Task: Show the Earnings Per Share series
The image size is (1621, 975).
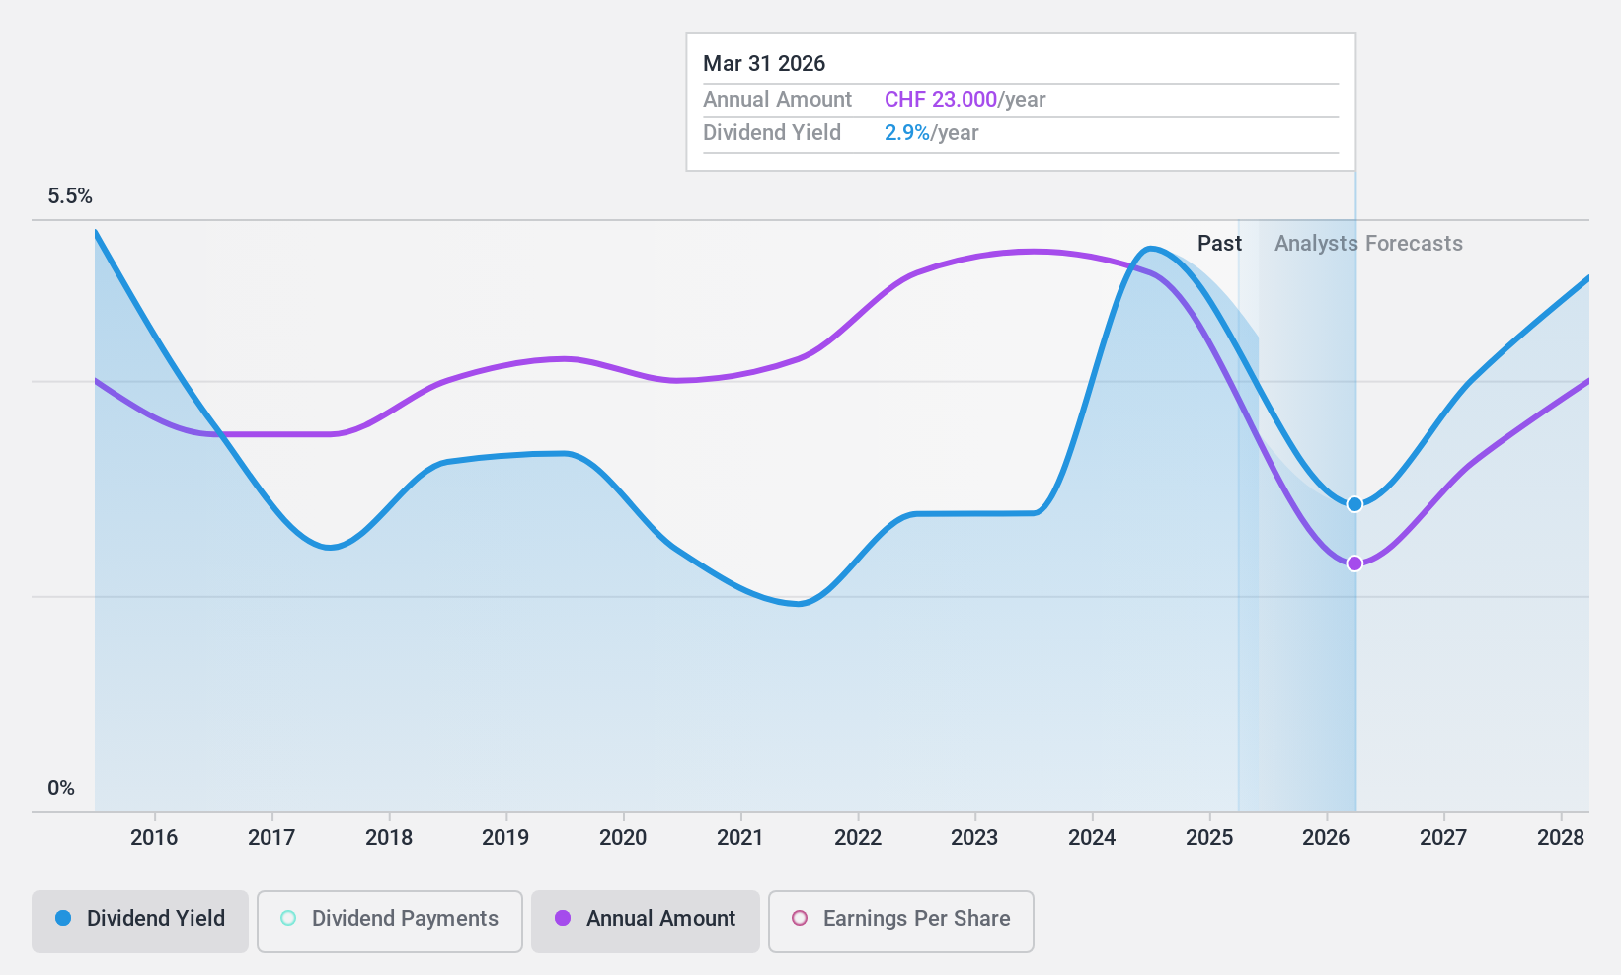Action: pyautogui.click(x=900, y=921)
